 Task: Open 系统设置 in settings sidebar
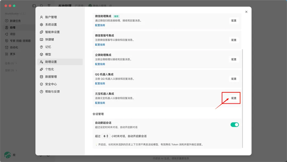60,25
